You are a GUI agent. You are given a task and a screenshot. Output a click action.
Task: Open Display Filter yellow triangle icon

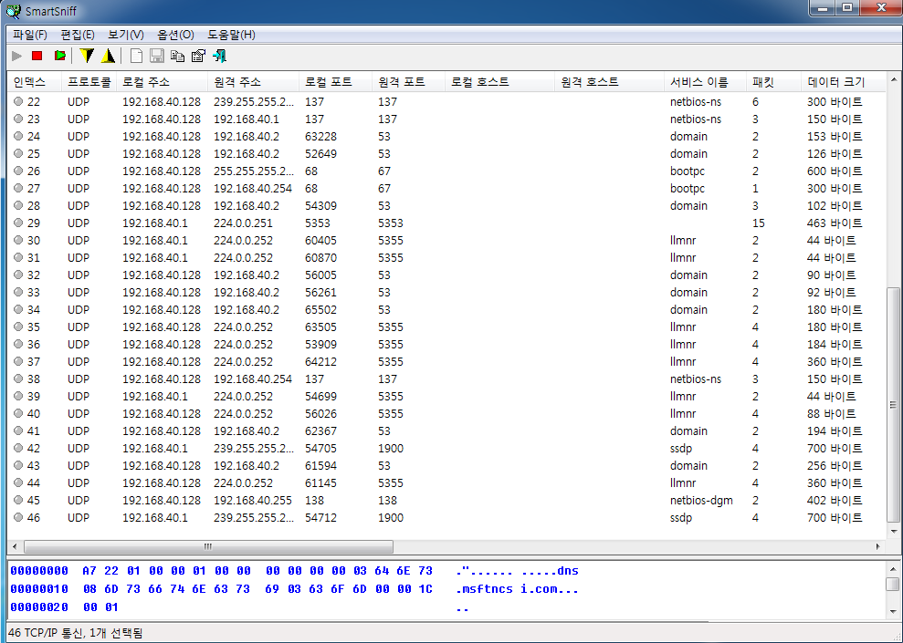108,56
